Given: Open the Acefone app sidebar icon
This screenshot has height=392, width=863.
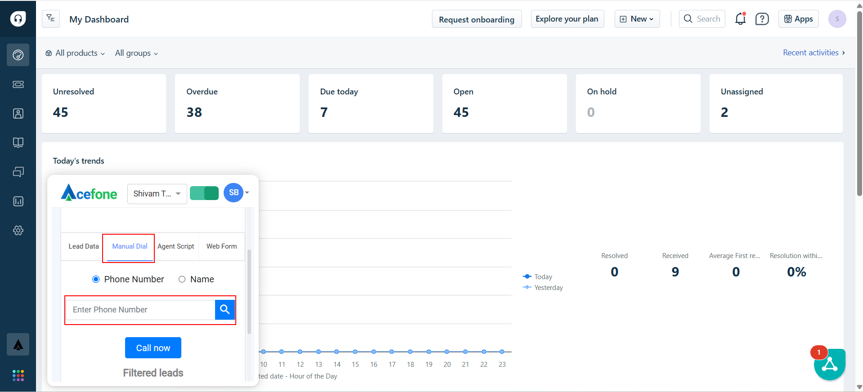Looking at the screenshot, I should click(x=18, y=344).
